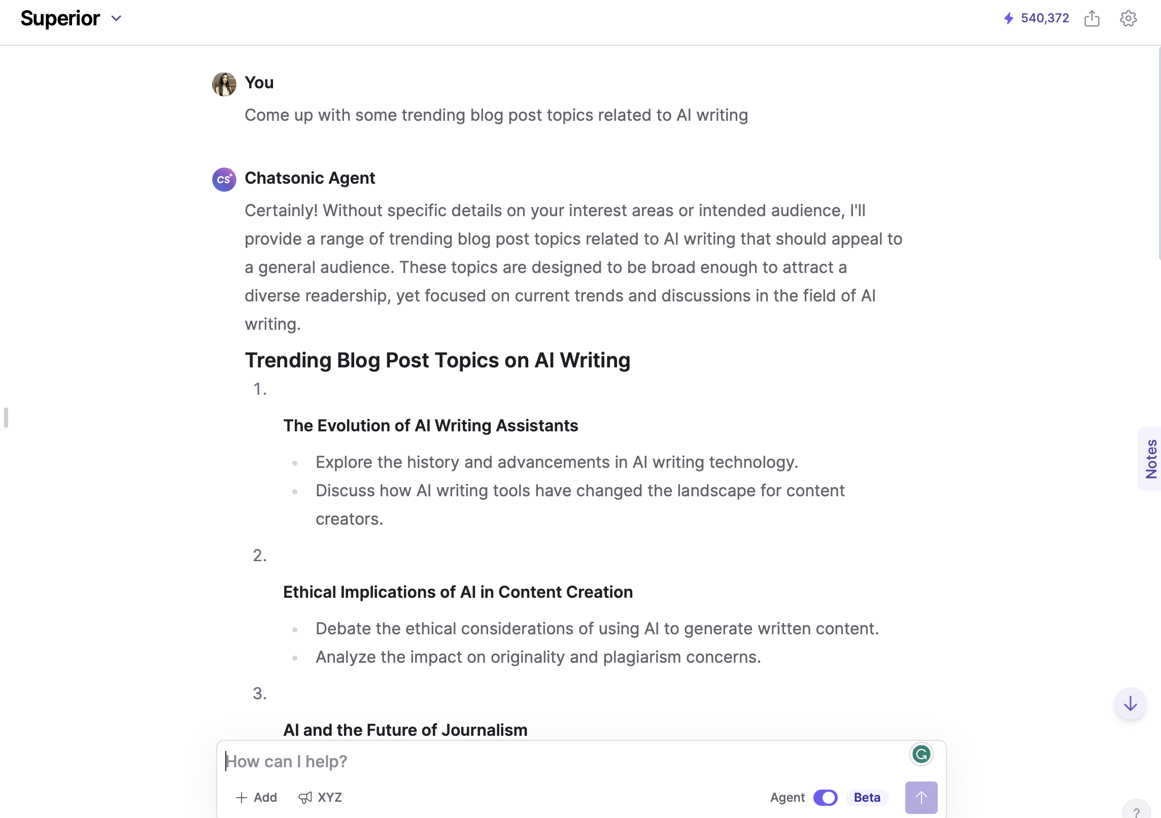This screenshot has width=1161, height=818.
Task: Click the scroll-to-bottom arrow button
Action: [x=1130, y=704]
